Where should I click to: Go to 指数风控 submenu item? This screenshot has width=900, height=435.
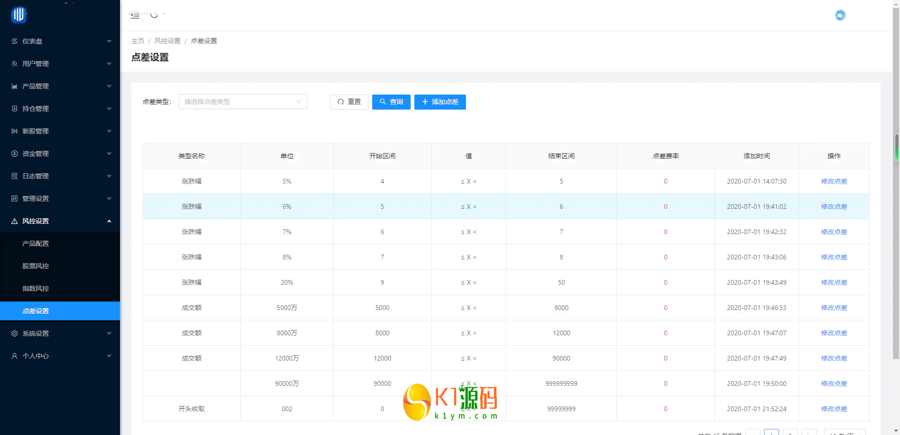(x=36, y=288)
